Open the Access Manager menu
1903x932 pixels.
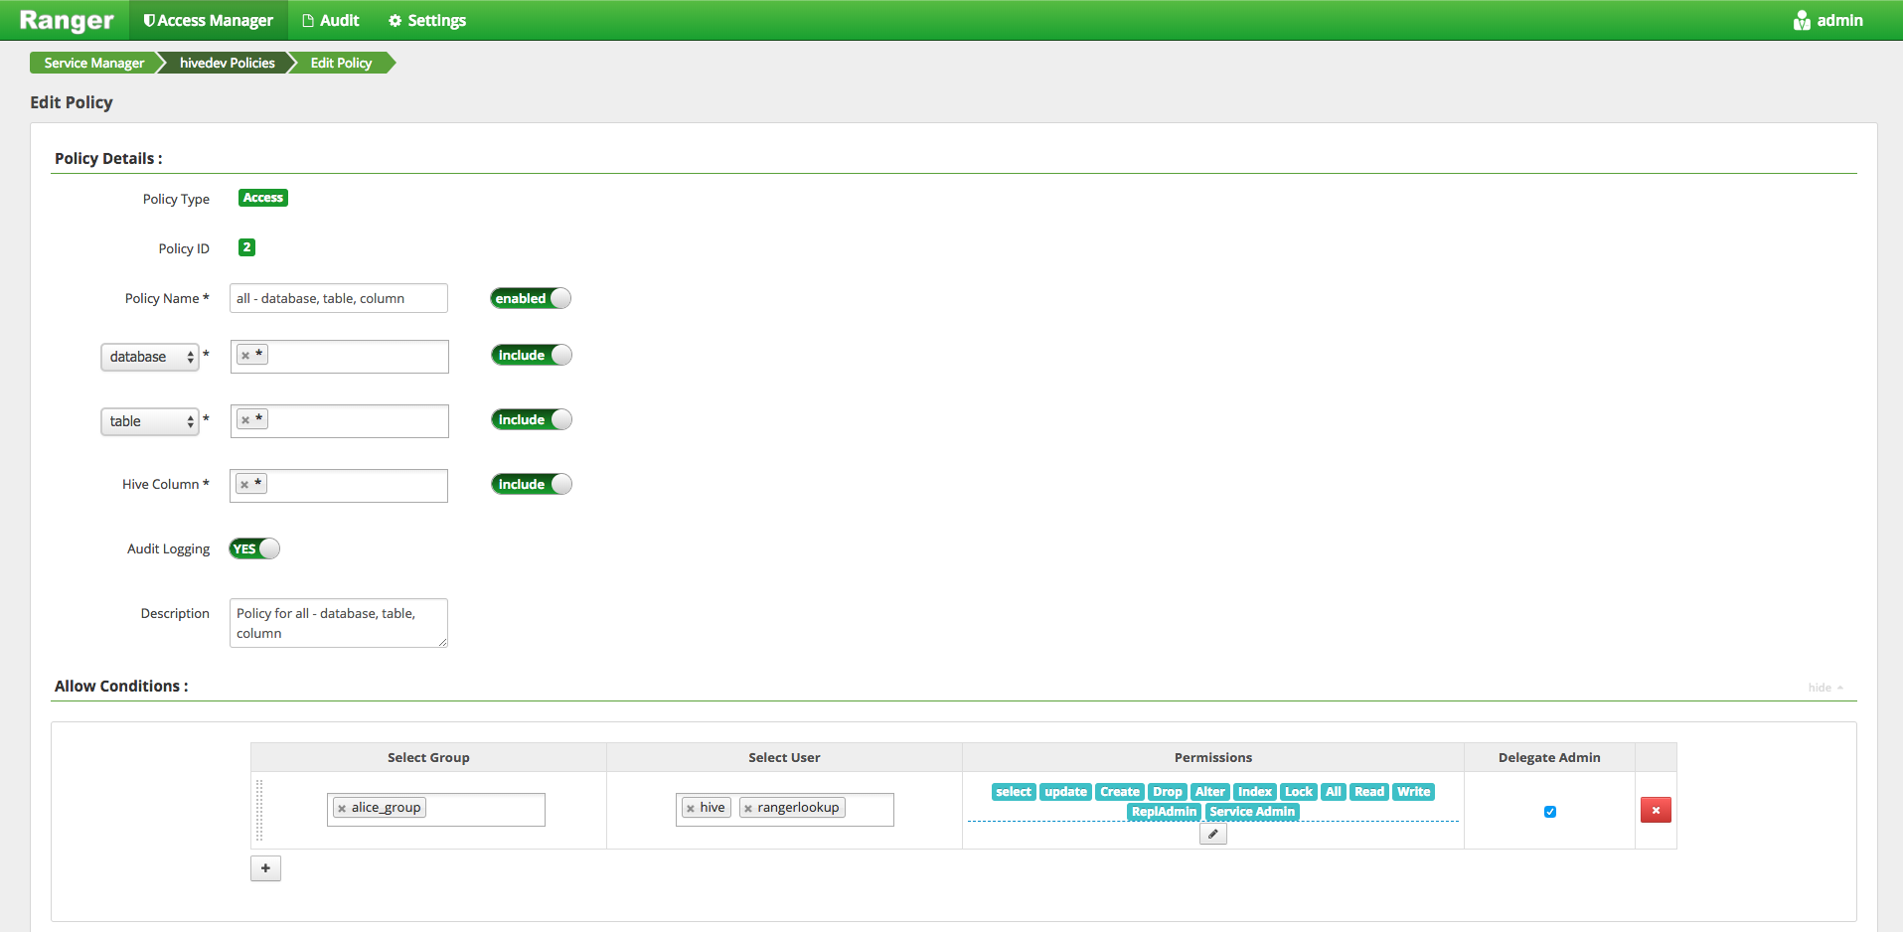coord(208,20)
